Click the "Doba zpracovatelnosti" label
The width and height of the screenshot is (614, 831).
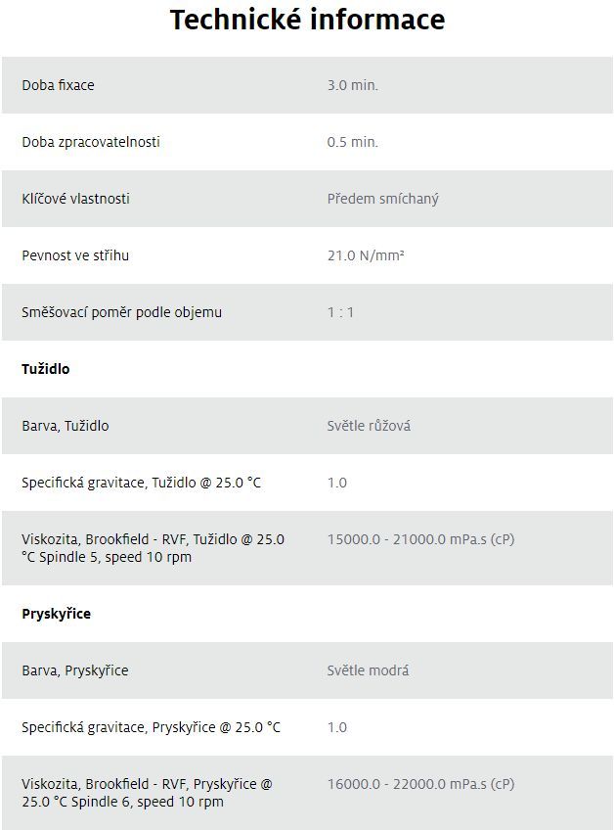91,142
